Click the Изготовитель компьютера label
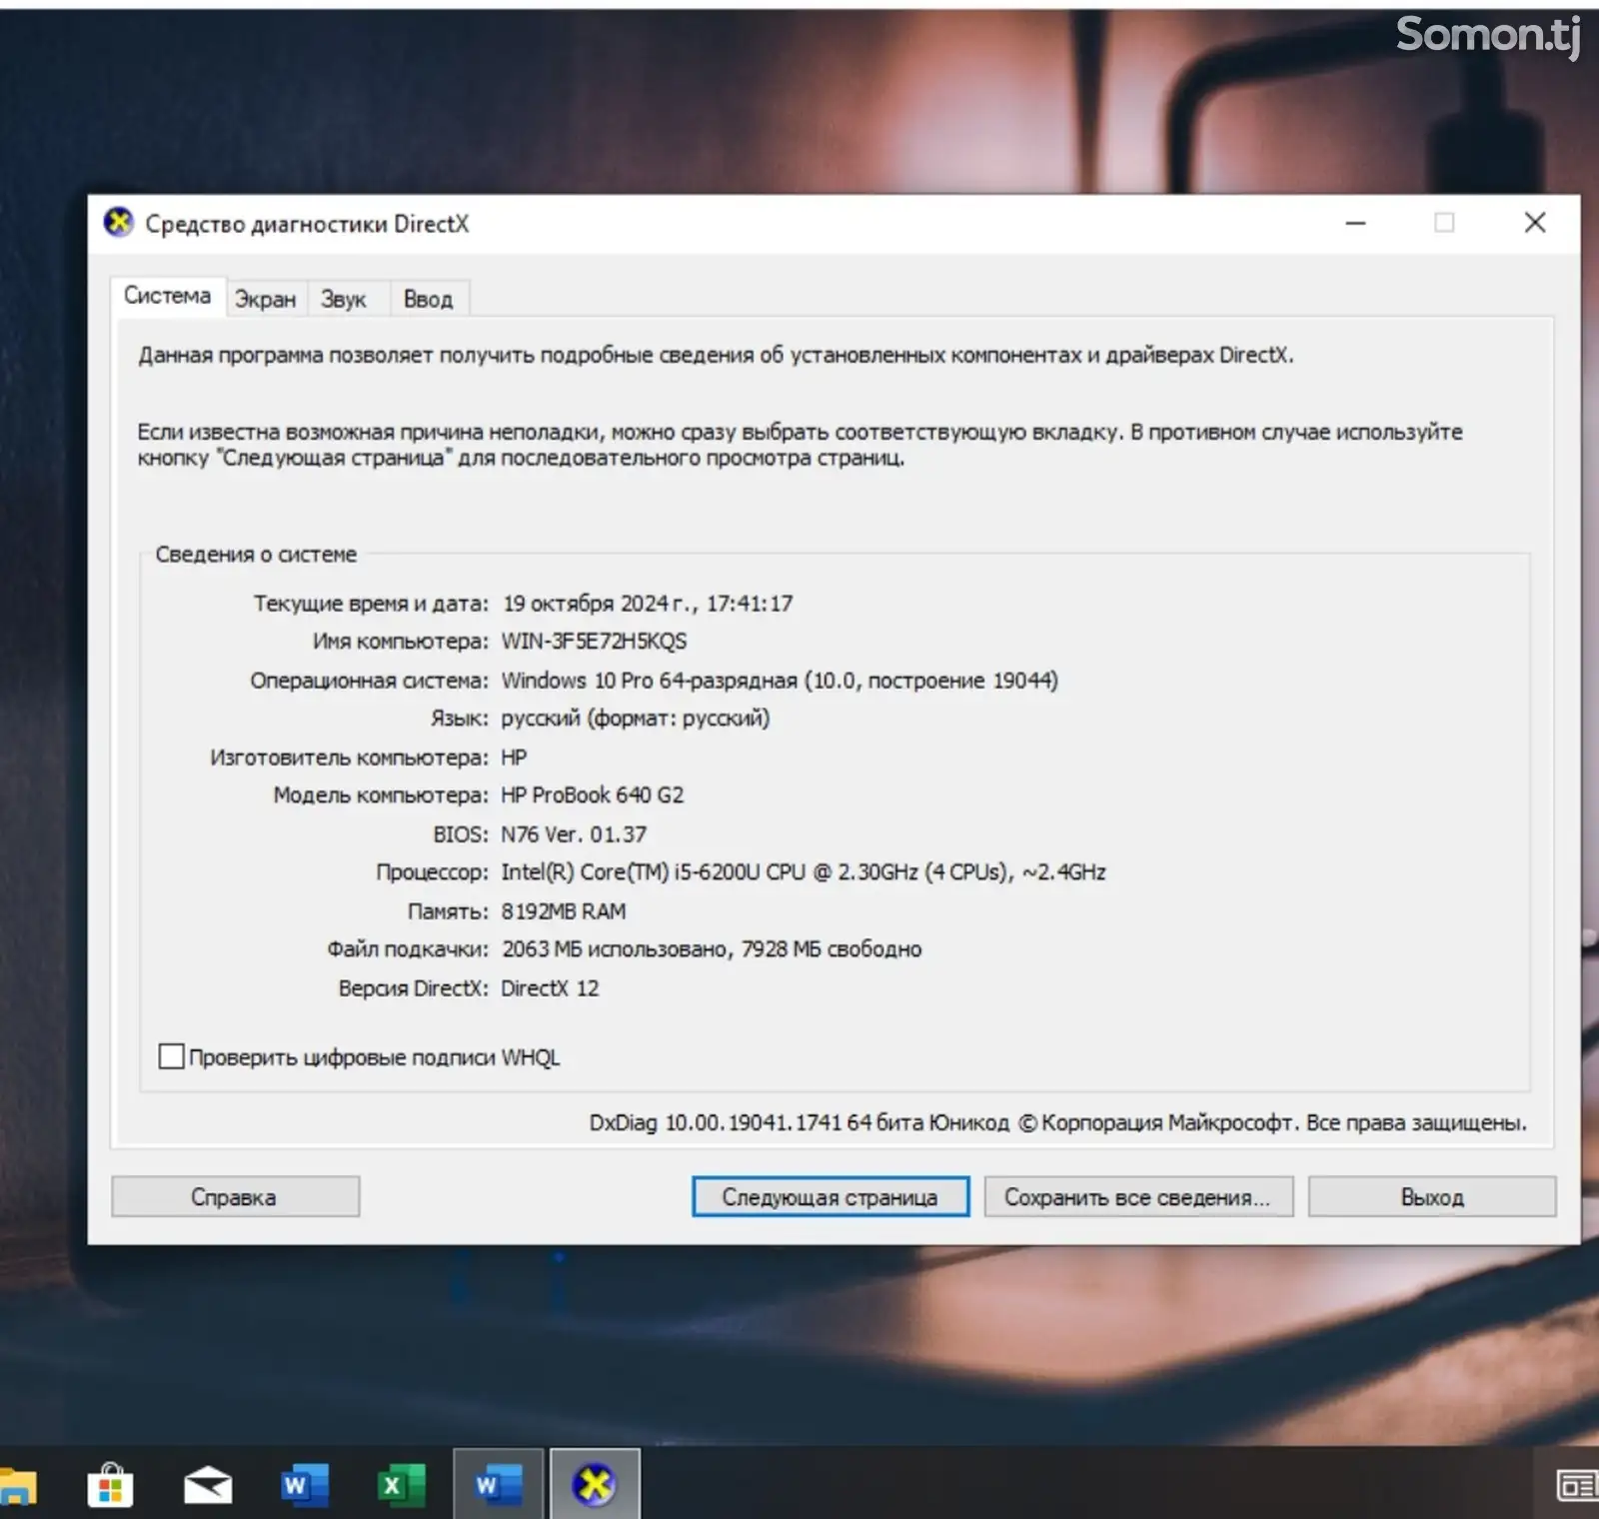Image resolution: width=1599 pixels, height=1519 pixels. [349, 758]
